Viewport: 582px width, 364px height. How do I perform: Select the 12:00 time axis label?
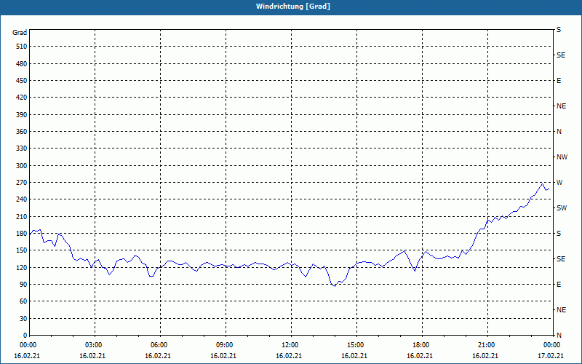[290, 345]
